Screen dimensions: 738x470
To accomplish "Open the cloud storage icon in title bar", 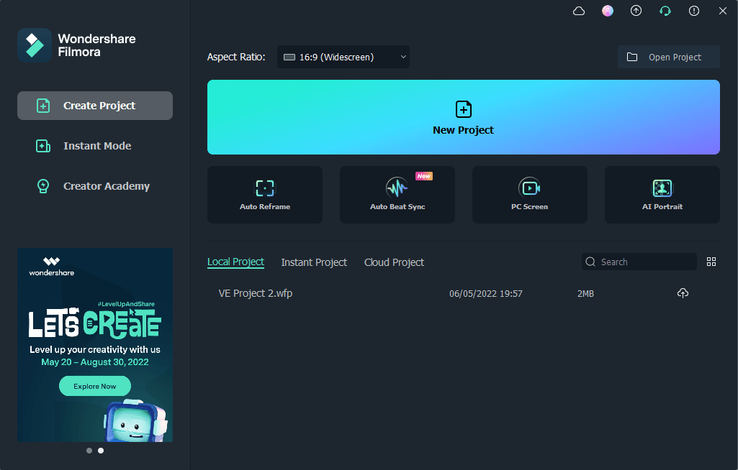I will pos(579,11).
